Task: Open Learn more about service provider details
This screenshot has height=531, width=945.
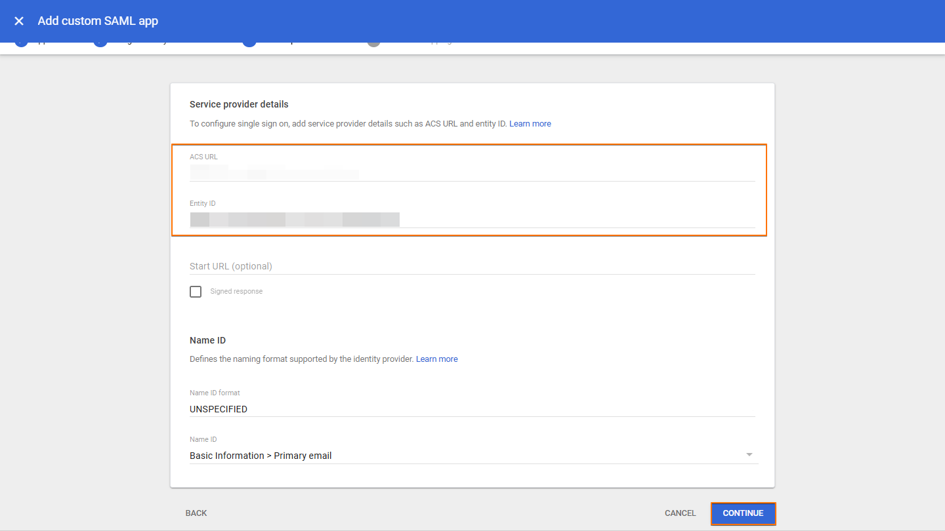Action: [530, 123]
